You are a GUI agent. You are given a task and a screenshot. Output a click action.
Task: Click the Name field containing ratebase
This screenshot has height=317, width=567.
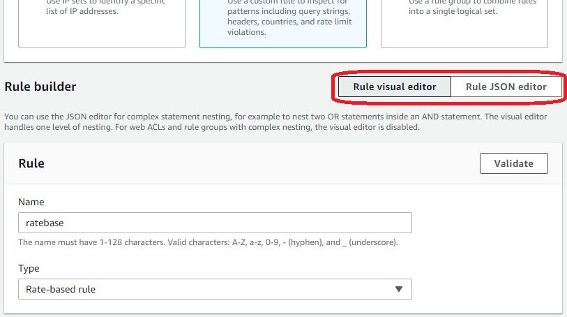click(215, 223)
